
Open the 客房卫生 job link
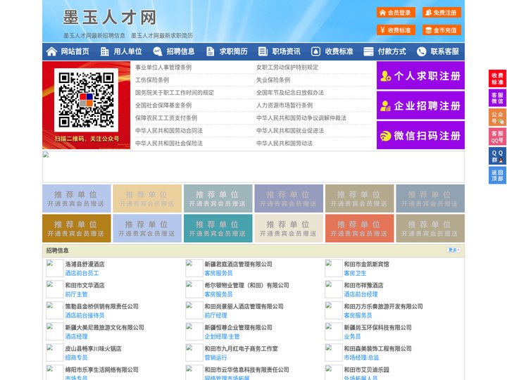tap(355, 273)
